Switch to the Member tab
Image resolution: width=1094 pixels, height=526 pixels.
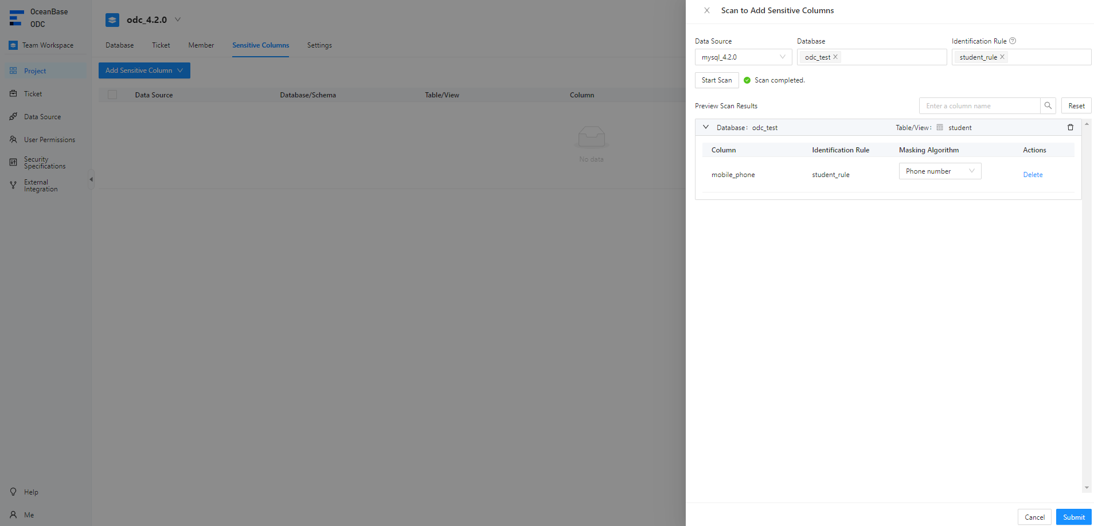(x=201, y=45)
